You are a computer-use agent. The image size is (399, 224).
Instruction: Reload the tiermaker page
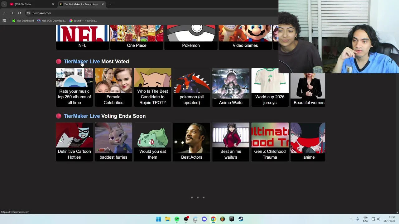(19, 13)
